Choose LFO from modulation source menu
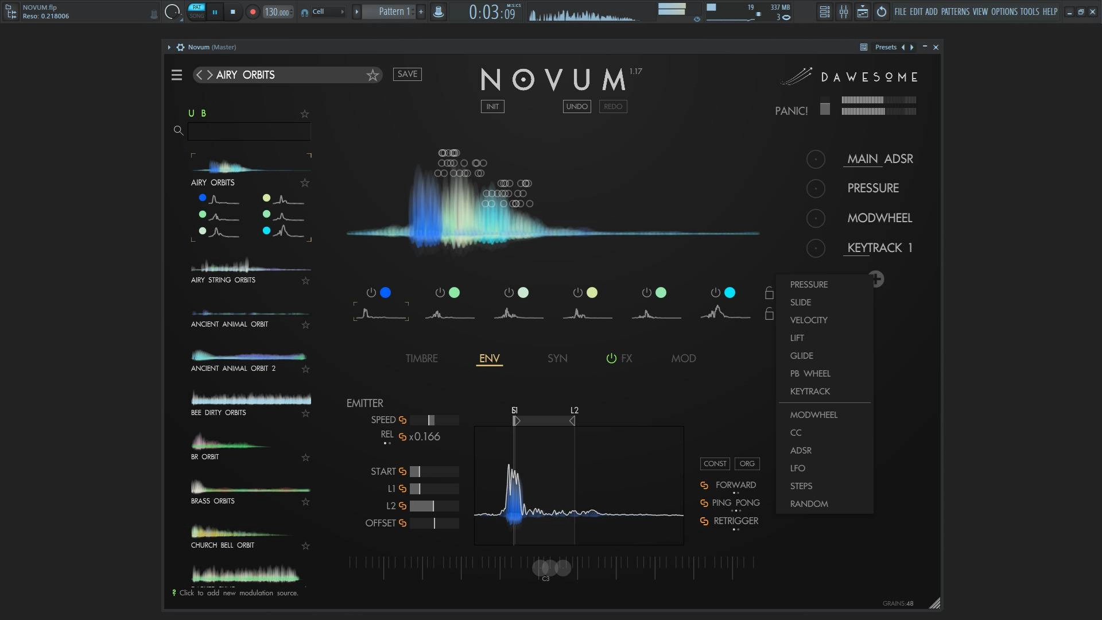 pos(798,468)
